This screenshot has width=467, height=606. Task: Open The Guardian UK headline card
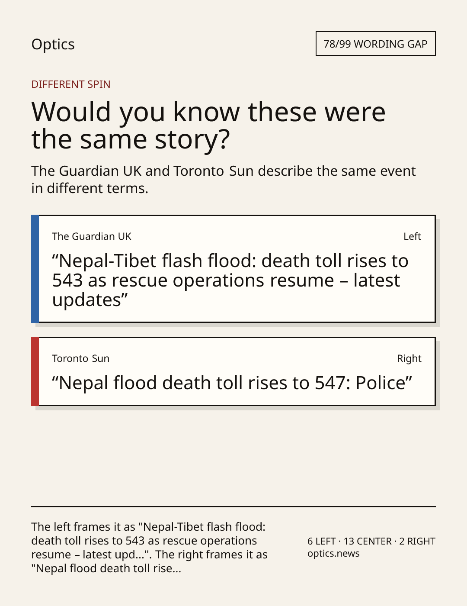[x=233, y=269]
